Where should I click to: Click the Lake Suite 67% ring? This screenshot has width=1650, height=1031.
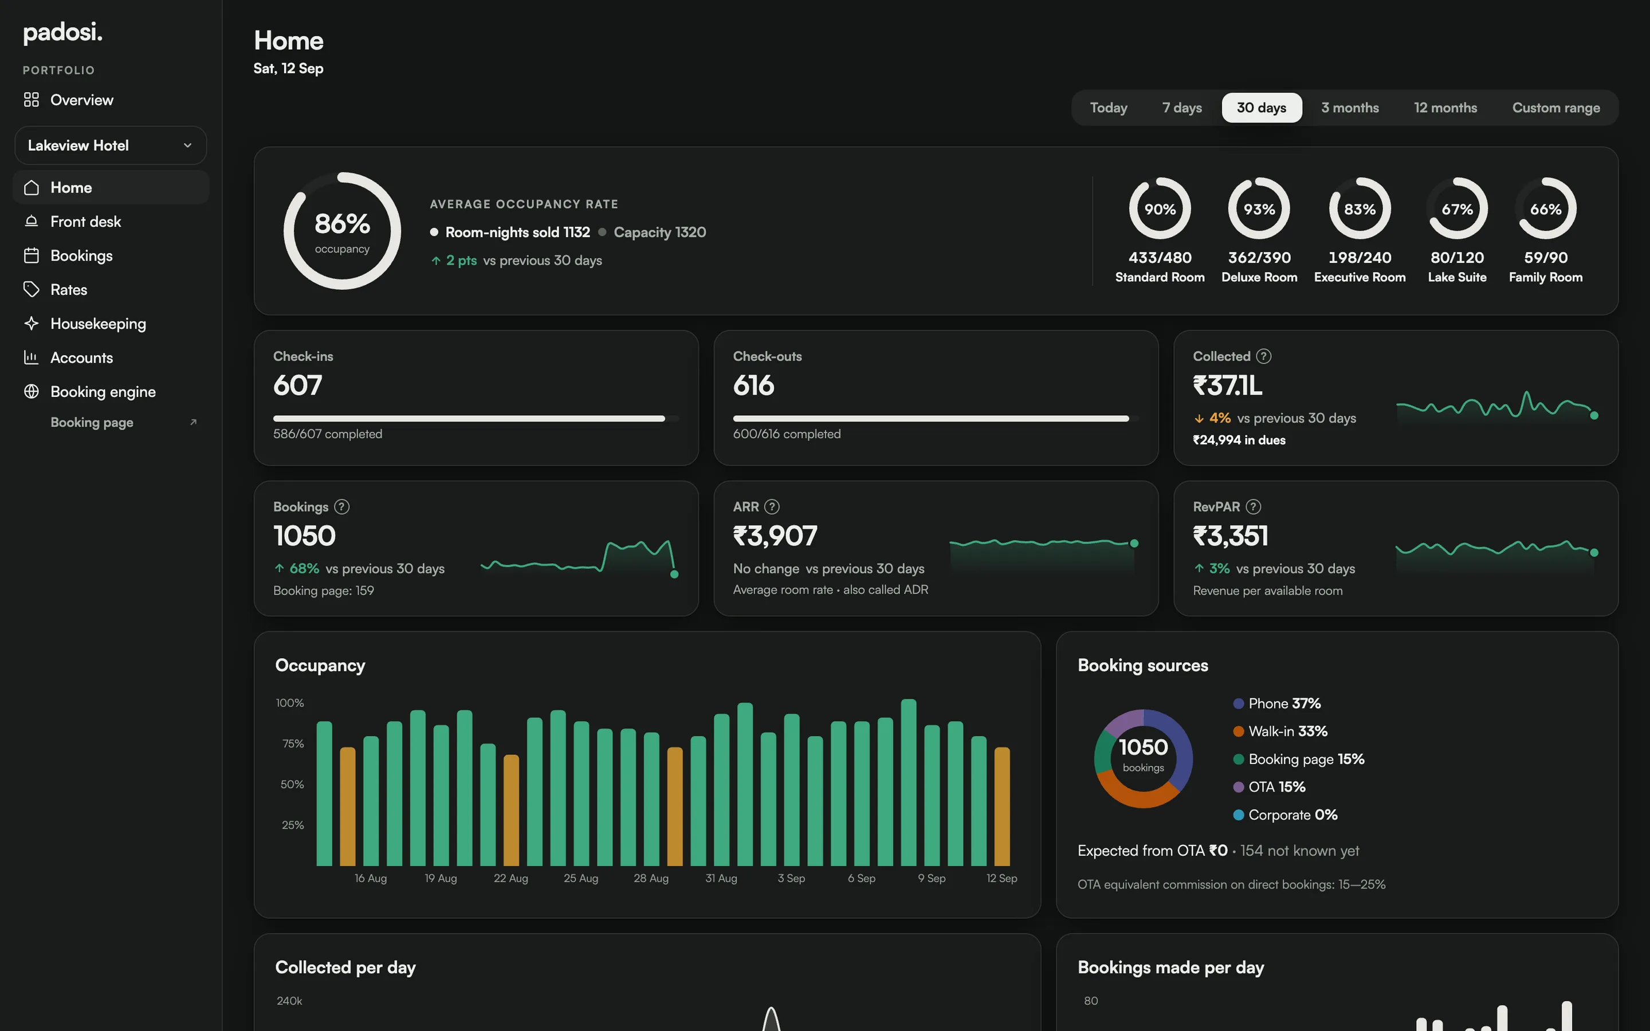click(x=1456, y=208)
